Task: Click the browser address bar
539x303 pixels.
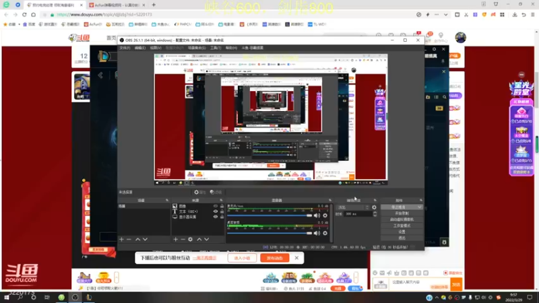Action: click(x=227, y=15)
